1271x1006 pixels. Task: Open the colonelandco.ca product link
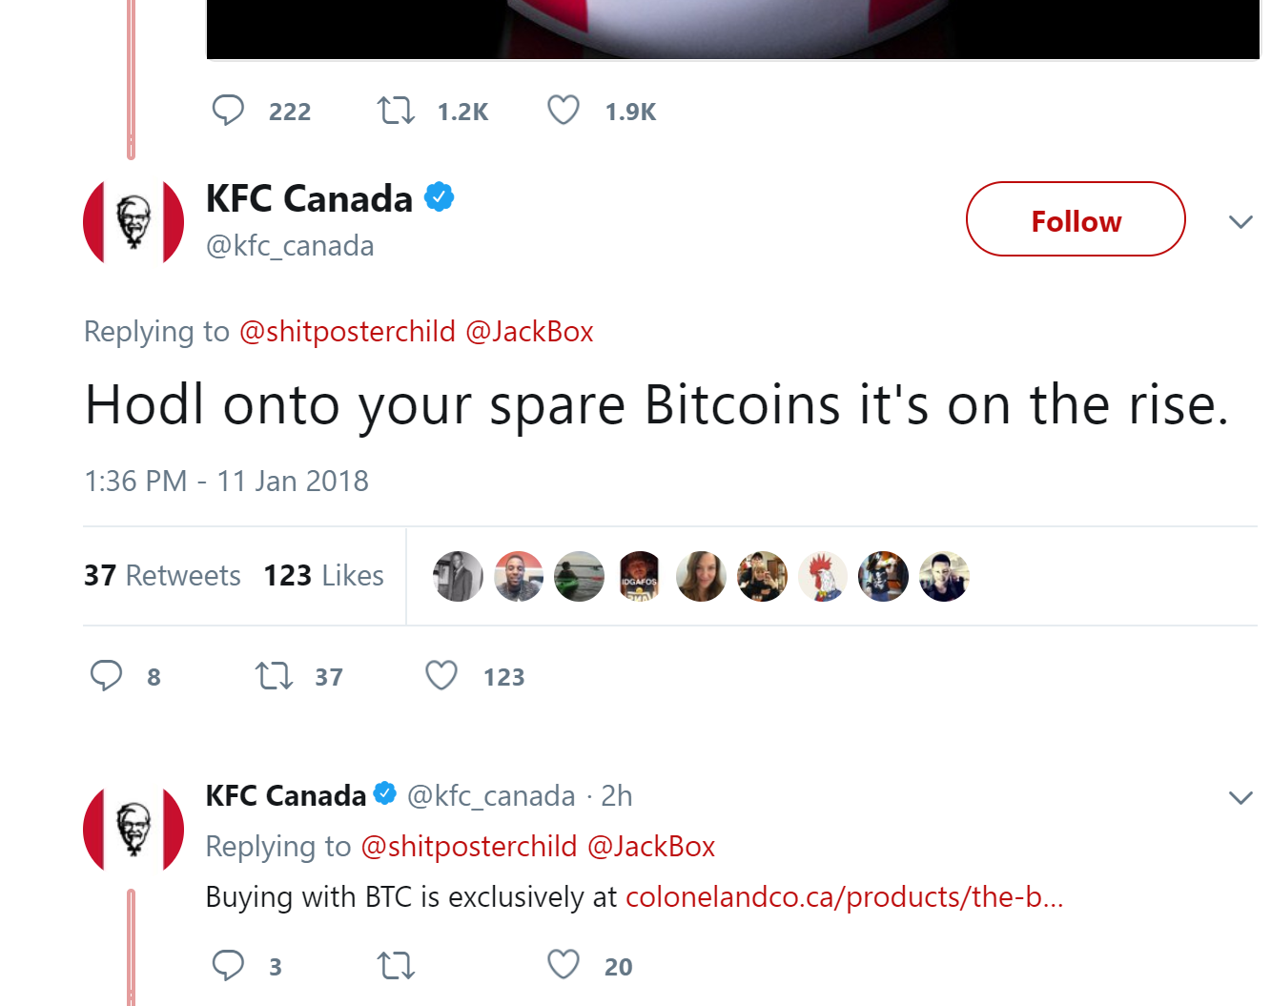(844, 897)
